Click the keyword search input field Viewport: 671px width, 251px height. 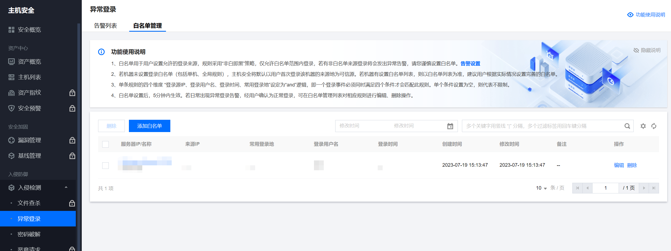(x=542, y=126)
